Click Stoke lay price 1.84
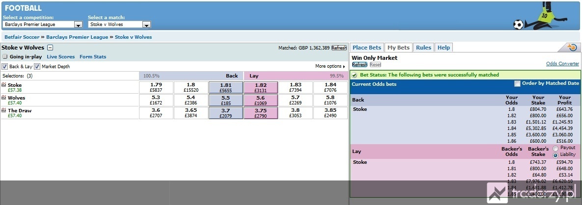The width and height of the screenshot is (582, 205). coord(331,87)
